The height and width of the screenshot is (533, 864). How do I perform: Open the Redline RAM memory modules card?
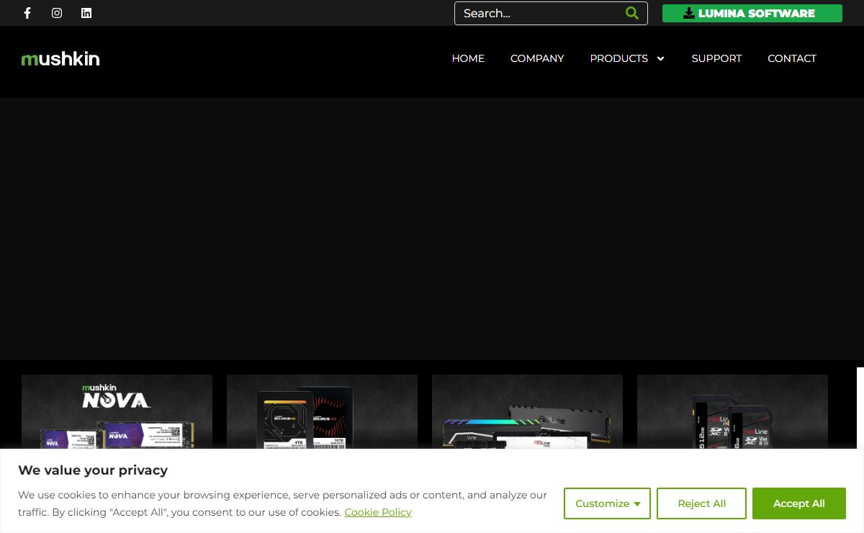[527, 412]
